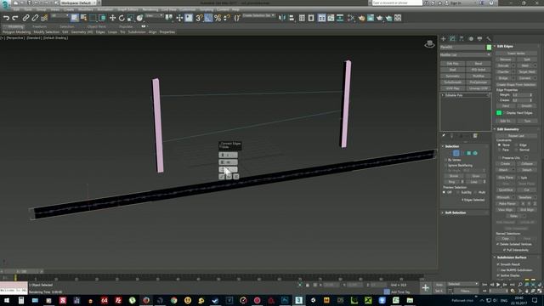Click the QuickSlice button
Image resolution: width=544 pixels, height=306 pixels.
point(506,190)
